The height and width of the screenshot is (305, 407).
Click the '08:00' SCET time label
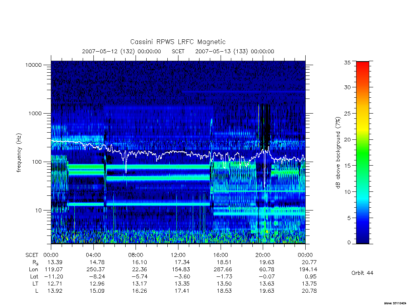[136, 255]
